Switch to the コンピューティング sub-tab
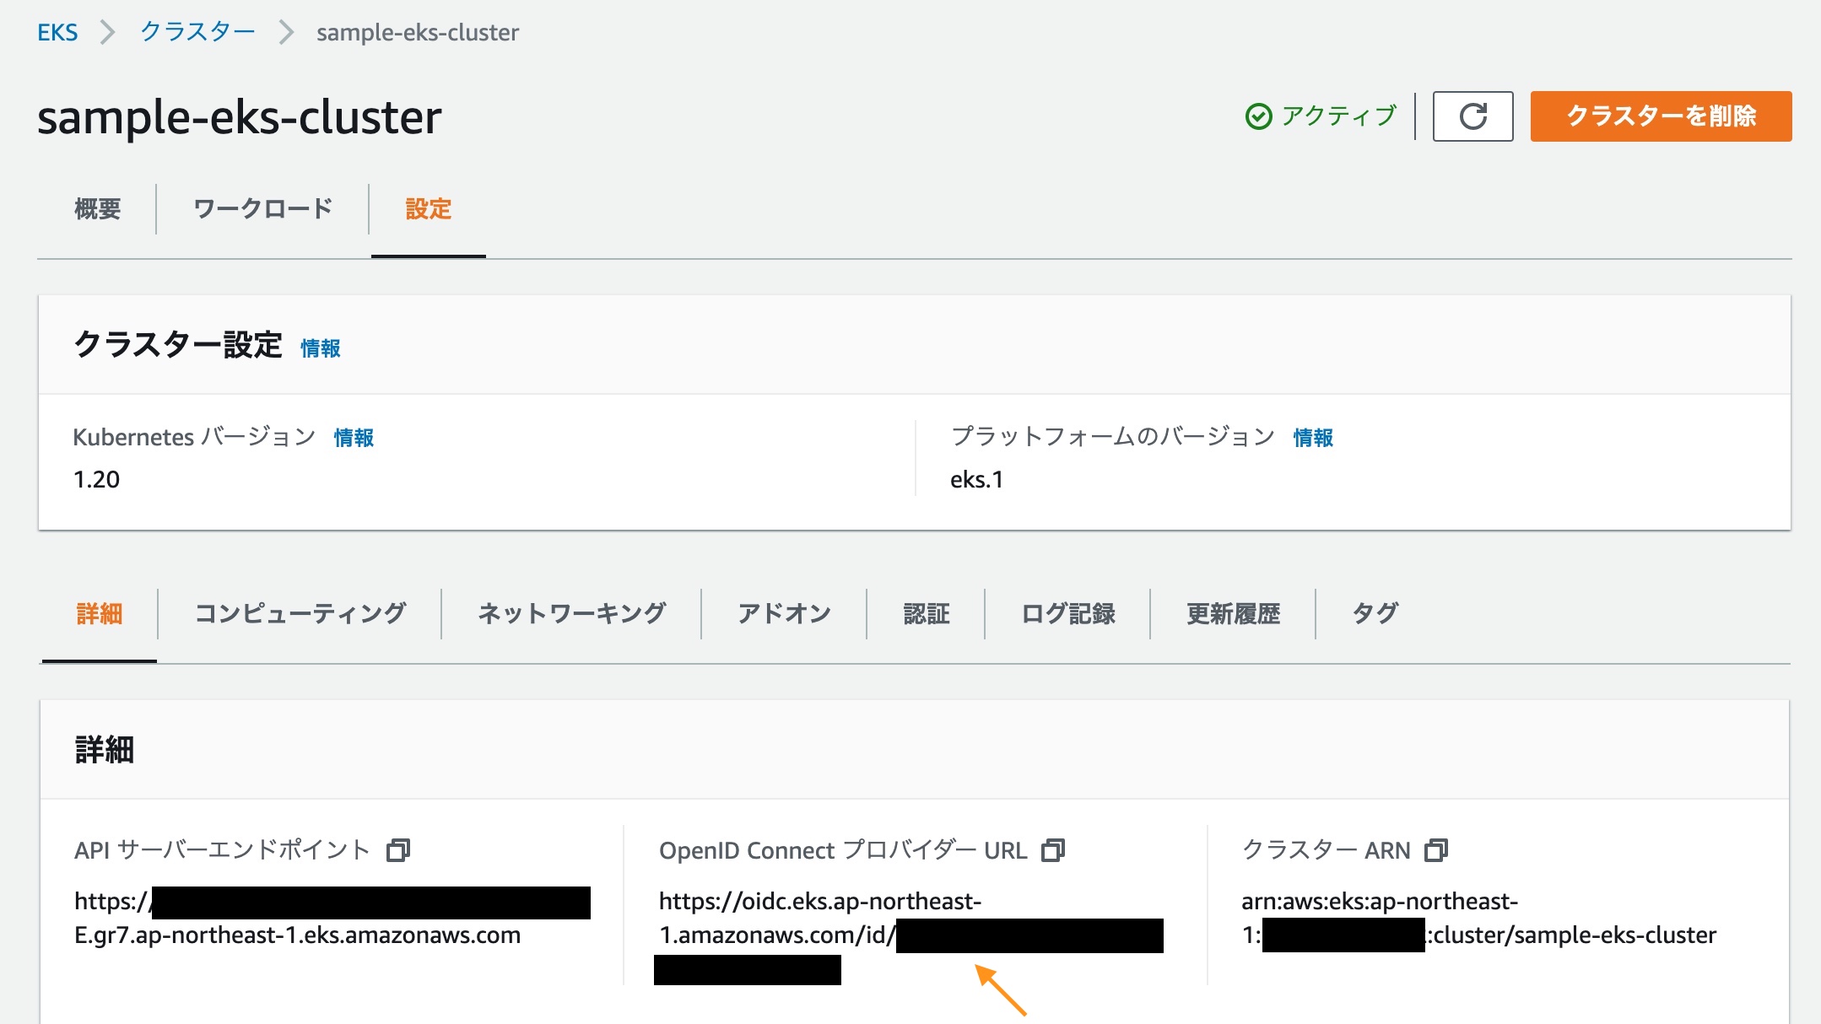Viewport: 1821px width, 1024px height. tap(300, 613)
